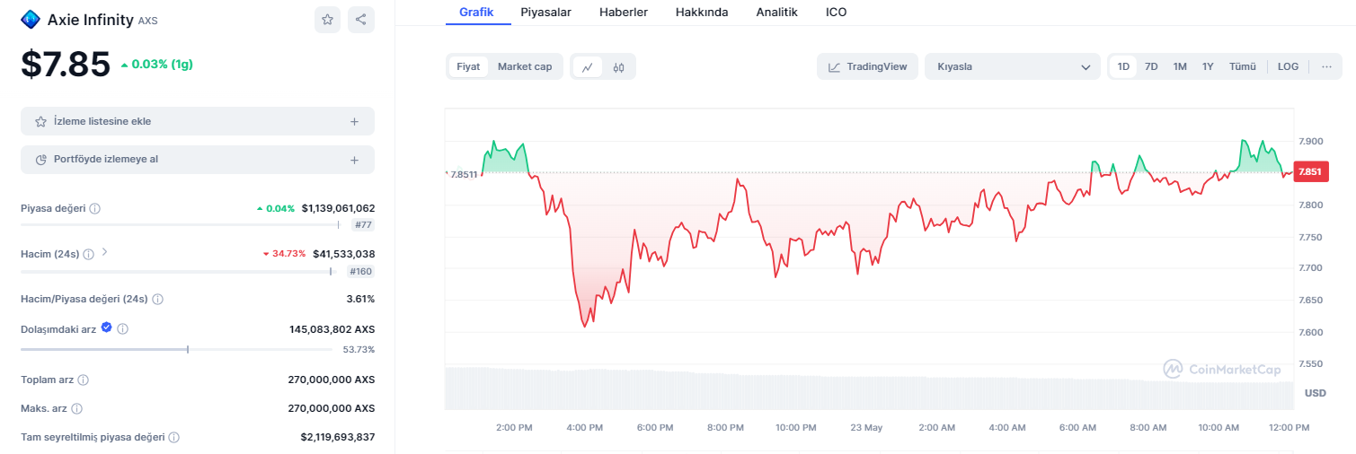Click the TradingView button
The image size is (1356, 454).
[x=867, y=66]
